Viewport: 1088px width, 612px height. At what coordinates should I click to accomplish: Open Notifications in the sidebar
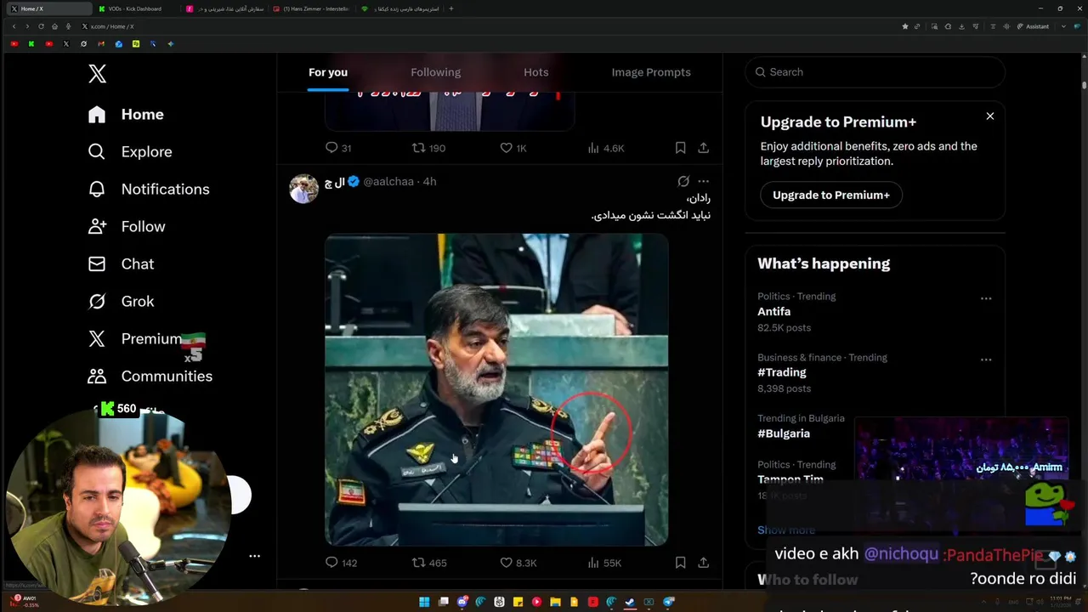149,190
